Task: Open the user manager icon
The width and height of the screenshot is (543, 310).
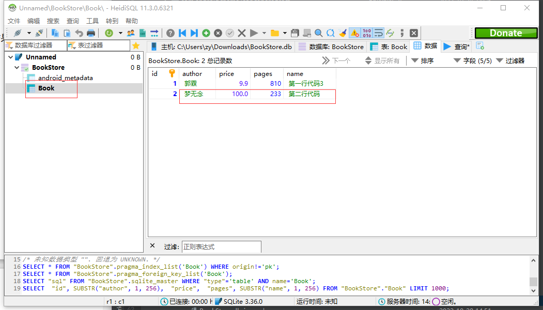Action: [x=131, y=33]
